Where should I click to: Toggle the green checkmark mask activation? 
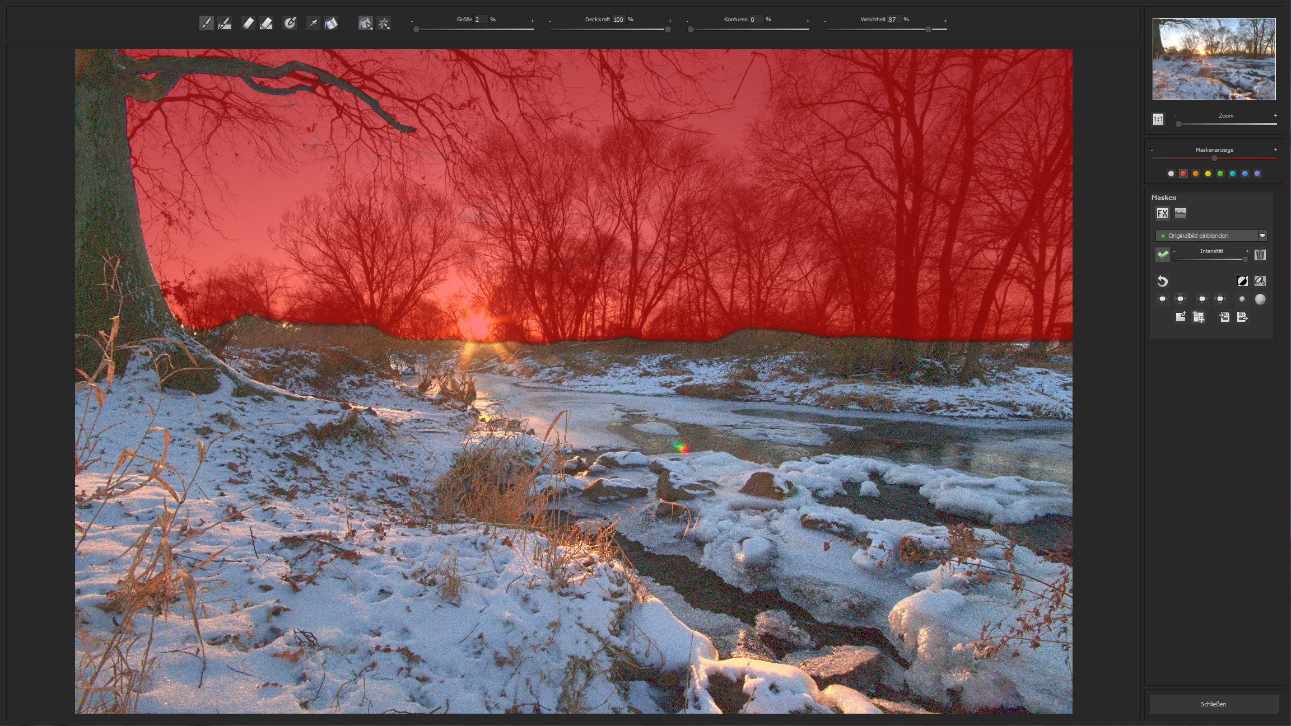click(x=1163, y=255)
